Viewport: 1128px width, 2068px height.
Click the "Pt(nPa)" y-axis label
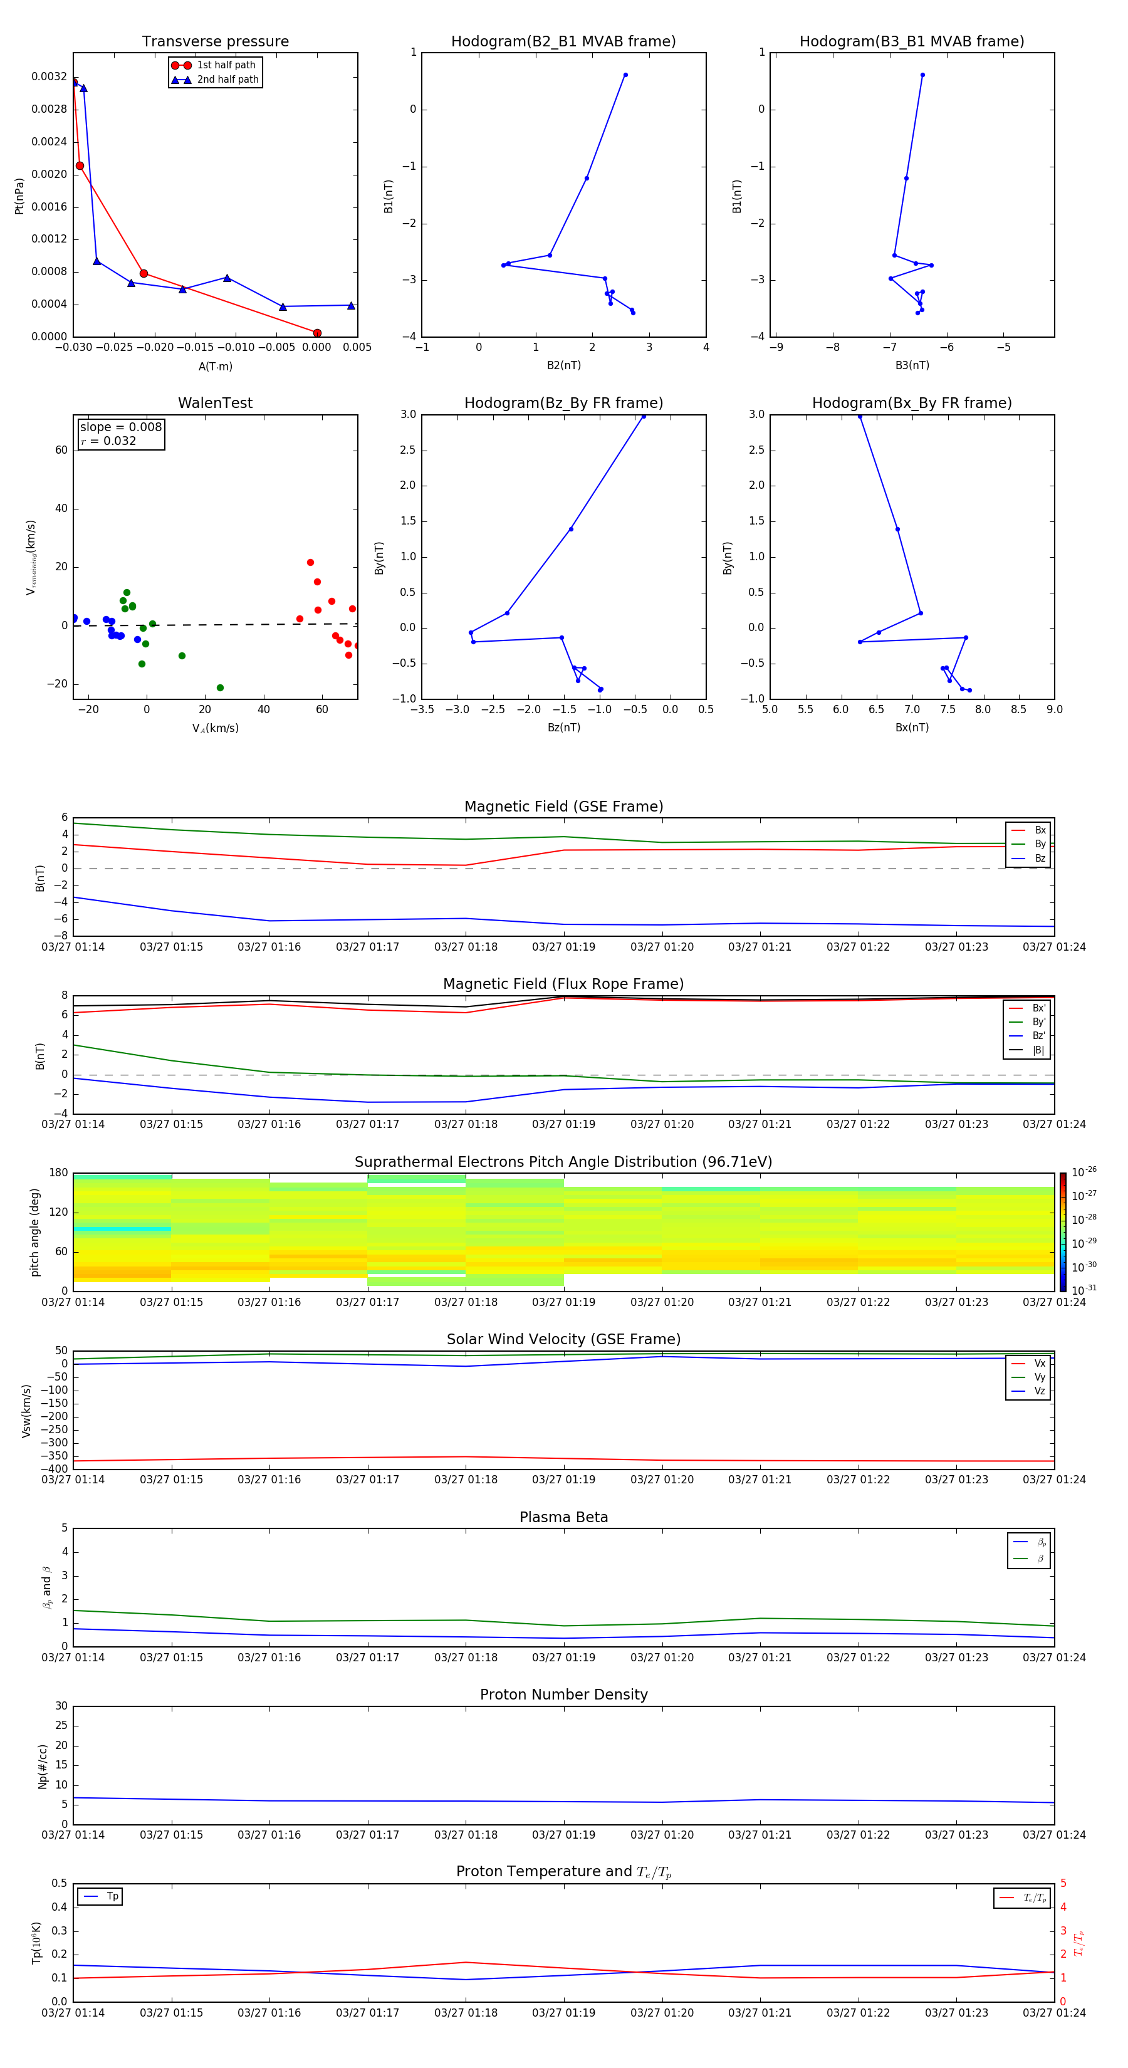19,196
